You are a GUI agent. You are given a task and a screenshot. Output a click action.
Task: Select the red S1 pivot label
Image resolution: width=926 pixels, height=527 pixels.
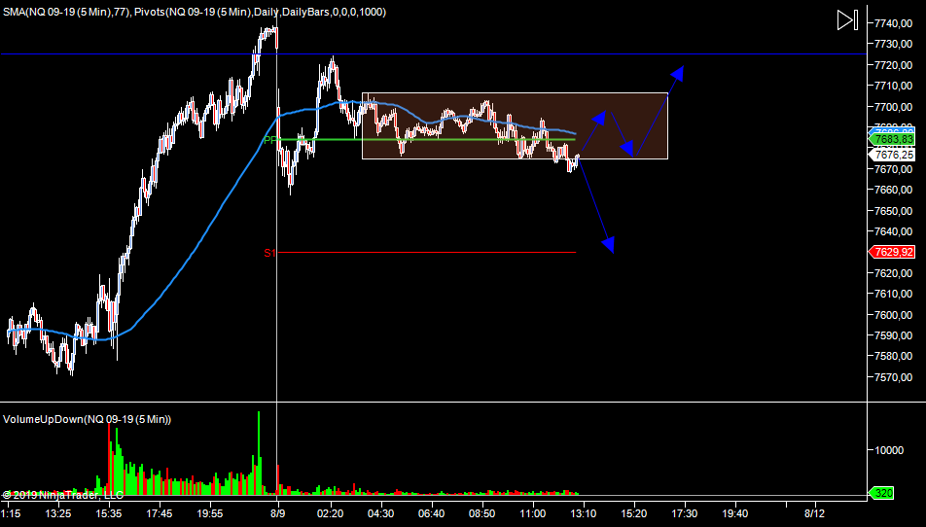(x=269, y=253)
